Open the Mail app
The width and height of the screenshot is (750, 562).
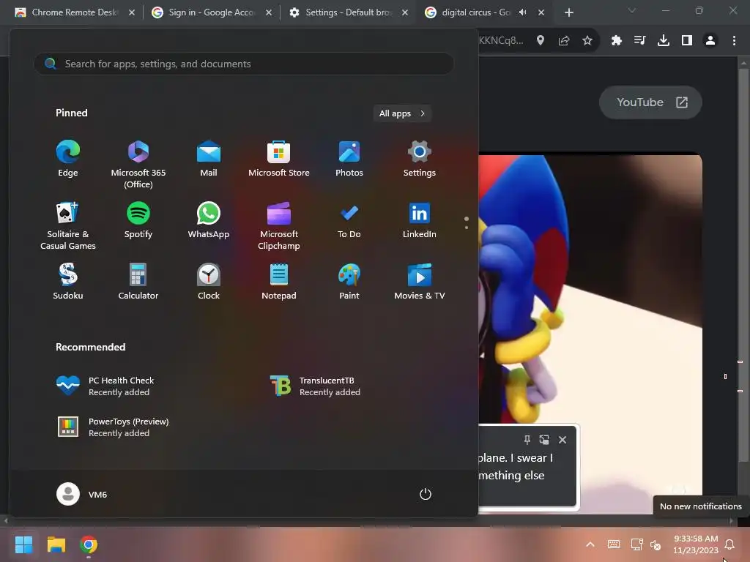[x=209, y=159]
